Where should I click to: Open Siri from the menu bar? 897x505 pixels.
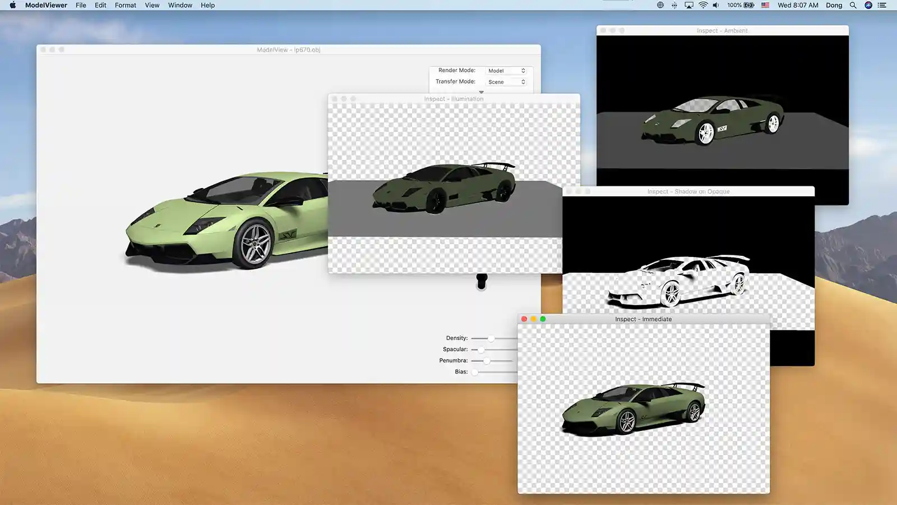868,5
